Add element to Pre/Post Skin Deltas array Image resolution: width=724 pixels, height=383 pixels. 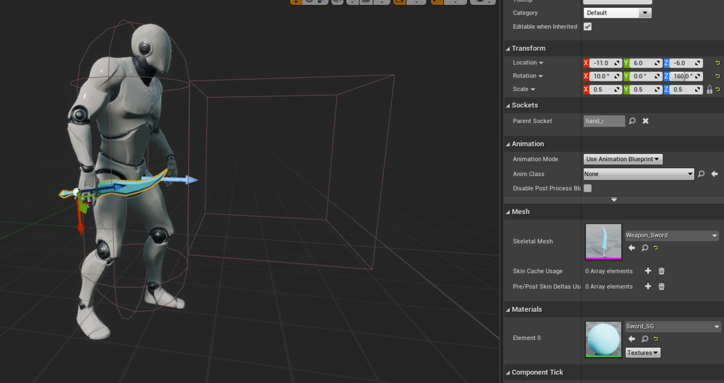(648, 286)
